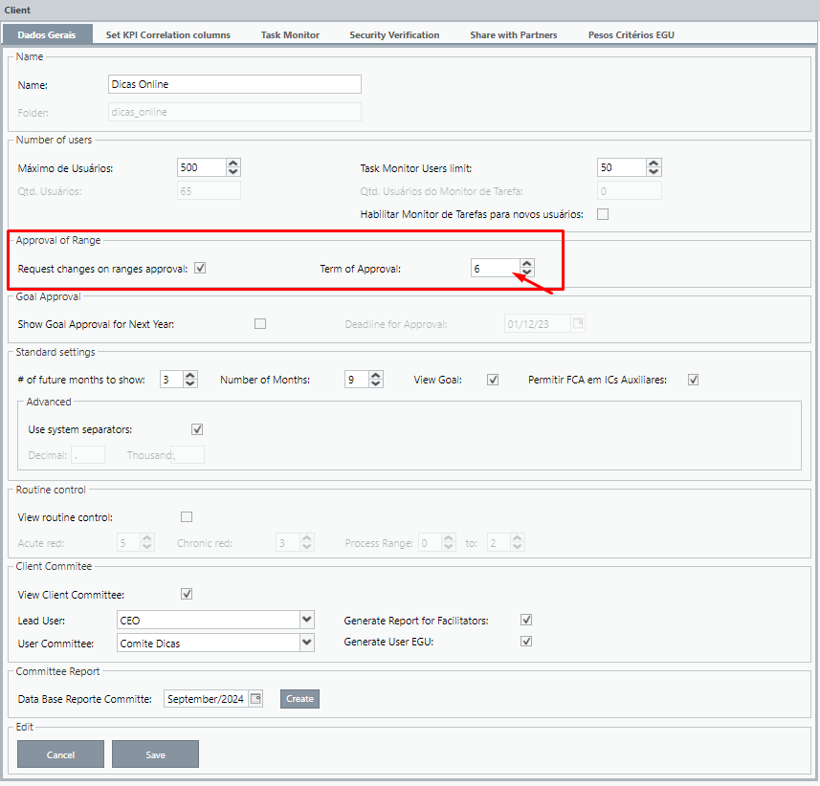Increase the Number of Months spinner
Screen dimensions: 820x786
tap(376, 375)
